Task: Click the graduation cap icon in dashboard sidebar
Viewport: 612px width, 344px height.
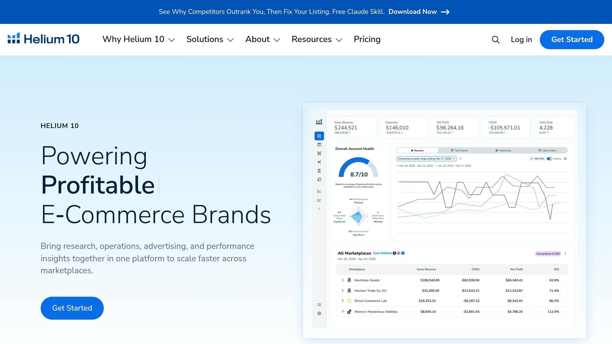Action: [319, 171]
